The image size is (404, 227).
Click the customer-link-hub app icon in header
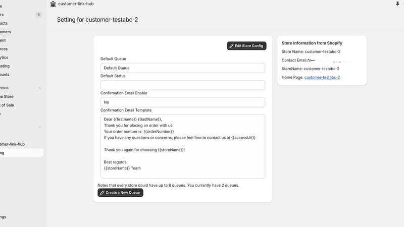click(x=53, y=4)
